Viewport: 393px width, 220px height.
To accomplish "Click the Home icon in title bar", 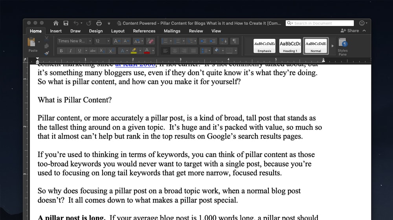I will pyautogui.click(x=56, y=23).
